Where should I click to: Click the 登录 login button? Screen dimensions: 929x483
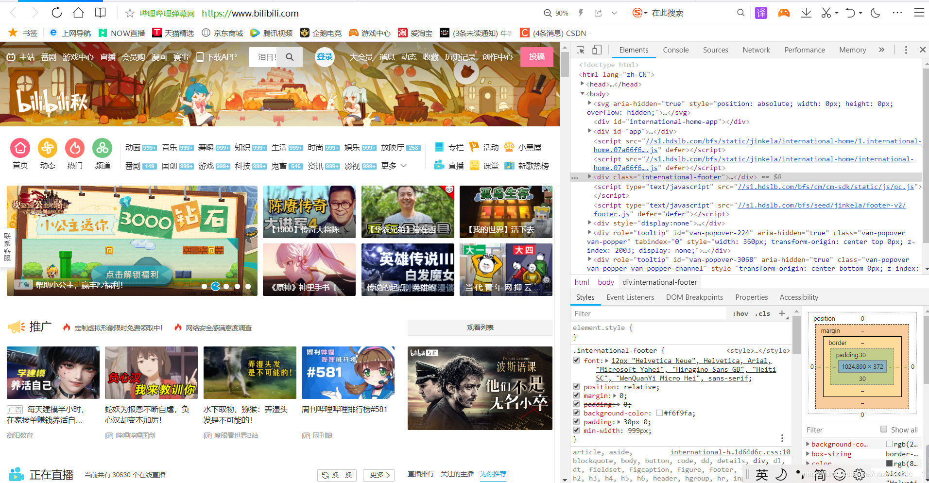click(x=325, y=57)
